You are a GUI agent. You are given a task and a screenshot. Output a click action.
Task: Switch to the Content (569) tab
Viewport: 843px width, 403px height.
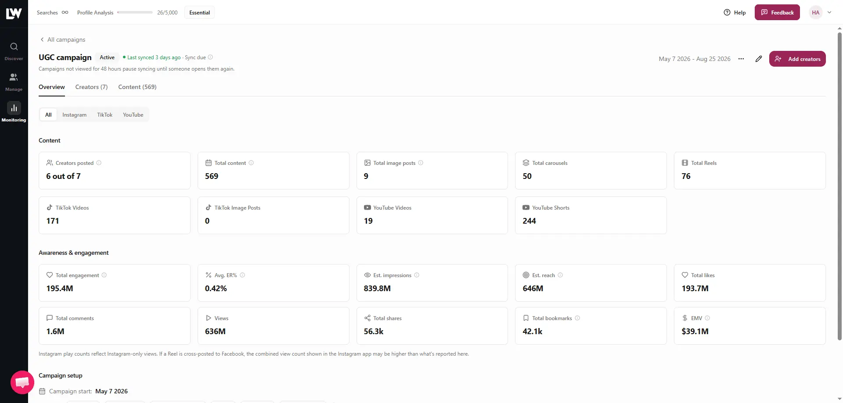tap(137, 87)
